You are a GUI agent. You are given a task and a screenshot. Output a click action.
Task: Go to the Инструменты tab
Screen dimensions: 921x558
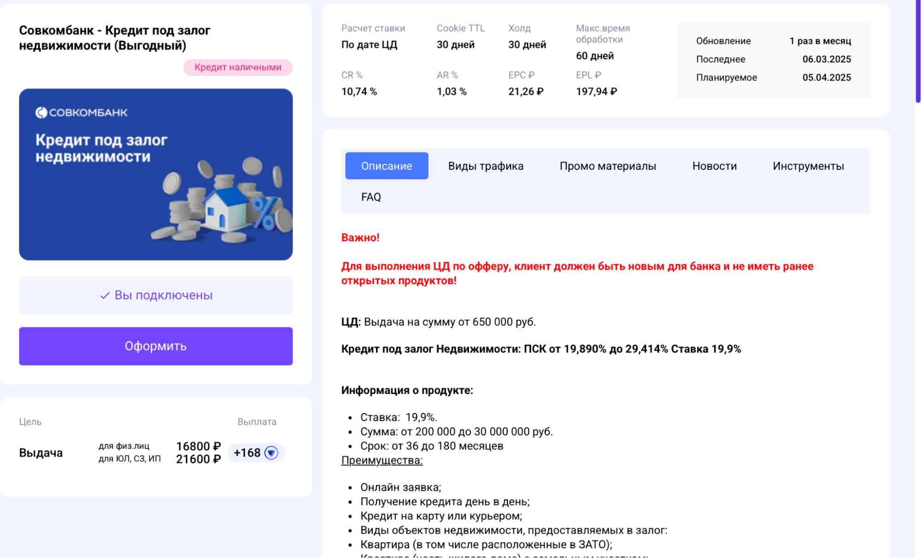tap(808, 166)
